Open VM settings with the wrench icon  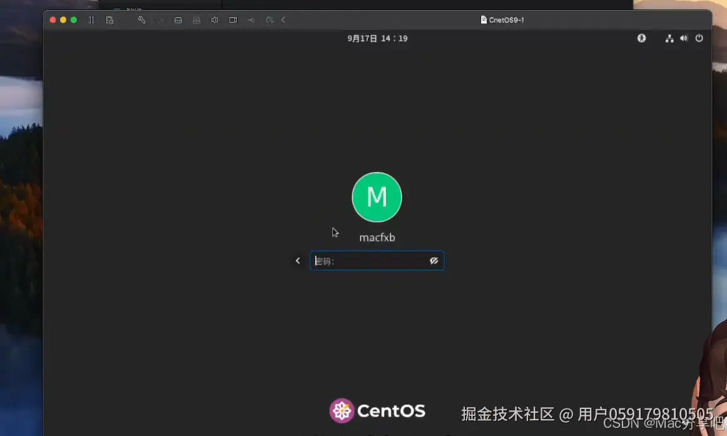click(141, 19)
